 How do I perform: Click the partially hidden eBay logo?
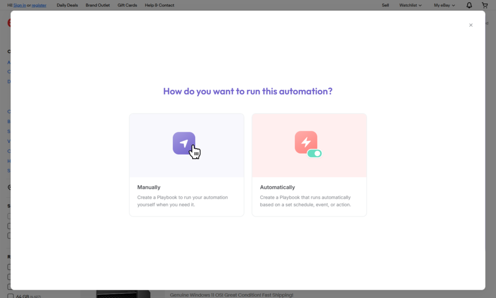pos(9,23)
